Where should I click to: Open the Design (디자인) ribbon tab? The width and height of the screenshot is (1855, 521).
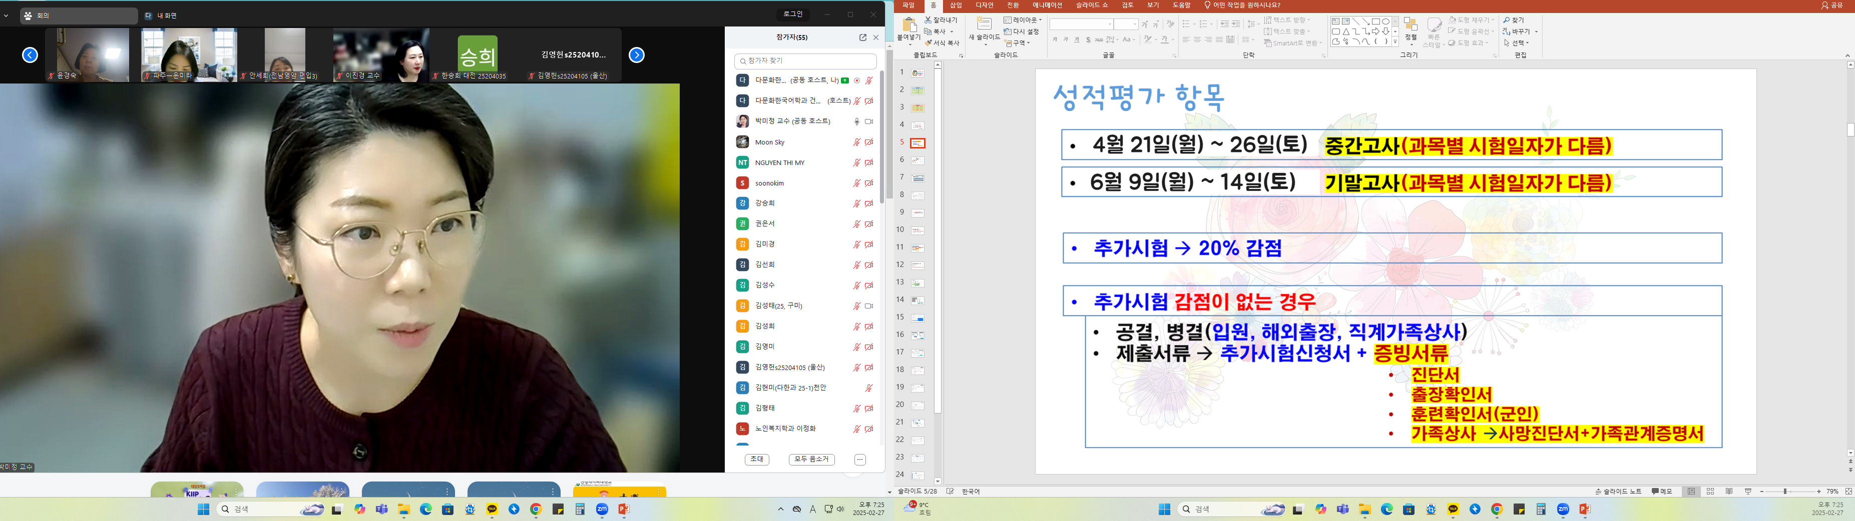pyautogui.click(x=985, y=6)
